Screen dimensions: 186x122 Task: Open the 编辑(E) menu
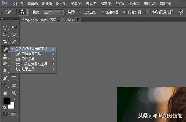pyautogui.click(x=33, y=4)
